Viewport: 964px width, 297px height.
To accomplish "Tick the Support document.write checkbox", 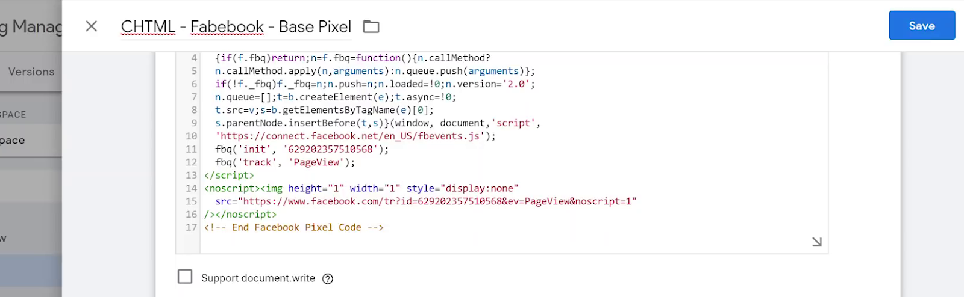I will click(185, 277).
